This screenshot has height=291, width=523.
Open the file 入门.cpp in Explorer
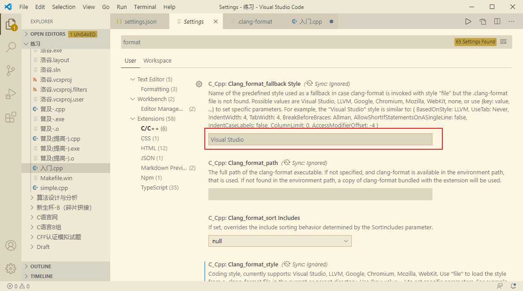coord(66,168)
